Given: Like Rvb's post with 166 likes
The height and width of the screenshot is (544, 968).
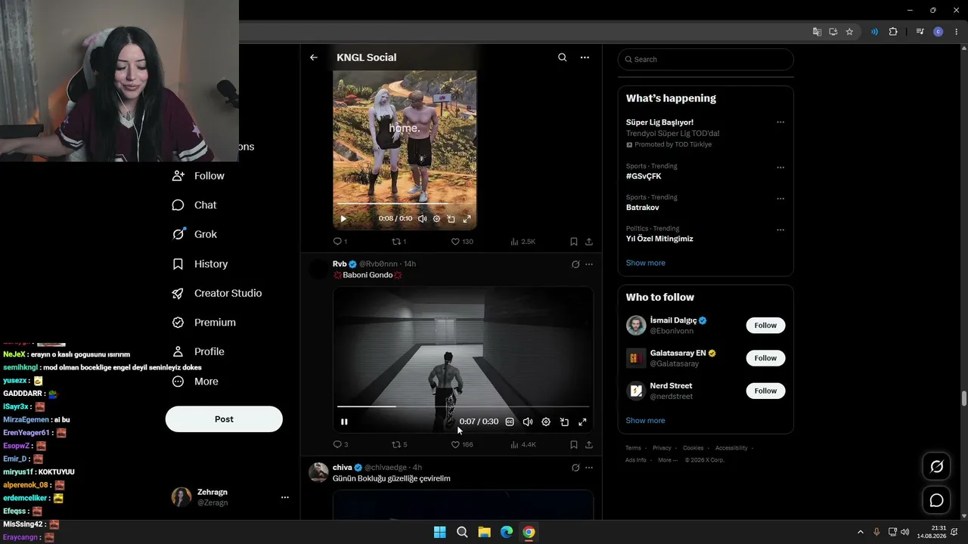Looking at the screenshot, I should point(461,445).
